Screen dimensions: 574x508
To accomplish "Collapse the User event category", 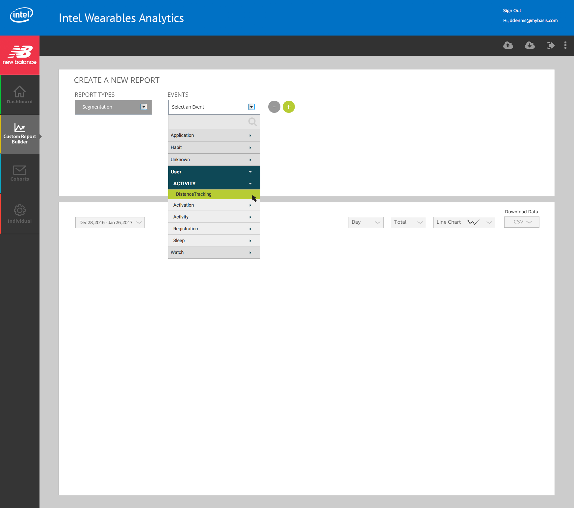I will click(214, 172).
